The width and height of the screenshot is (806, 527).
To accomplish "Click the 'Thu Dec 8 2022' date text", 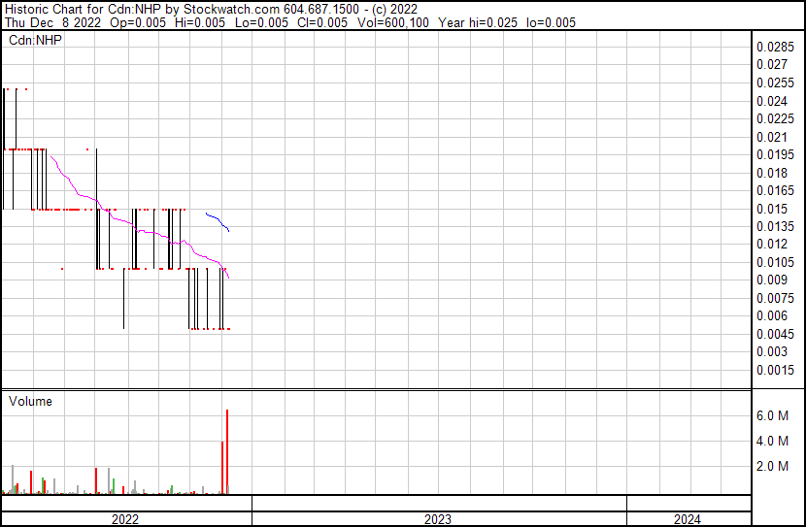I will (52, 22).
